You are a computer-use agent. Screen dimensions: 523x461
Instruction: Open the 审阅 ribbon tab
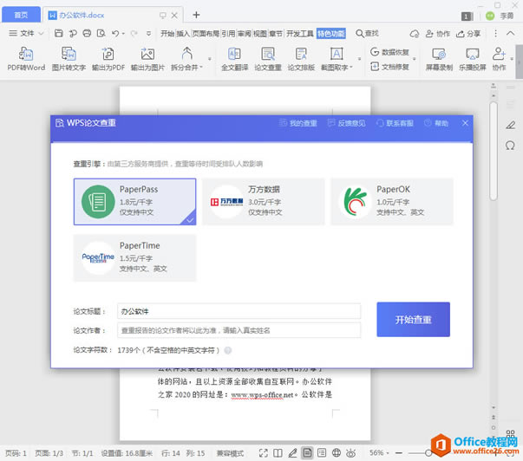[x=245, y=33]
